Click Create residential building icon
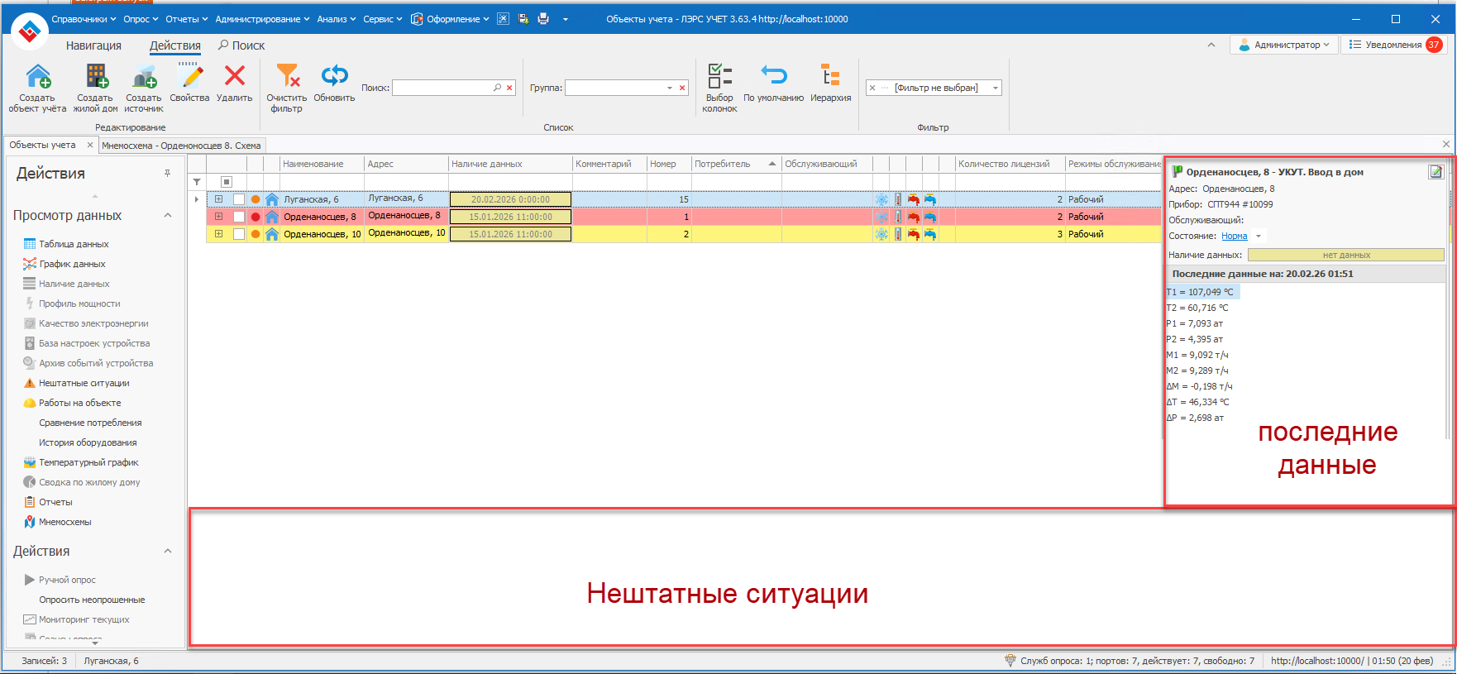This screenshot has height=674, width=1457. click(96, 77)
